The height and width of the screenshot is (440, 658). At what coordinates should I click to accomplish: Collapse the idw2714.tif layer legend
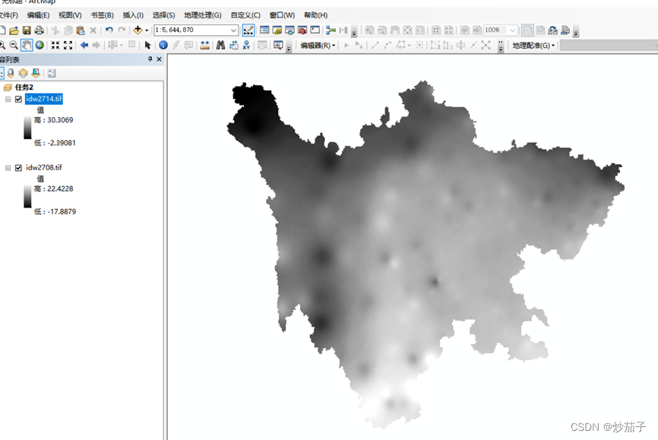point(8,100)
